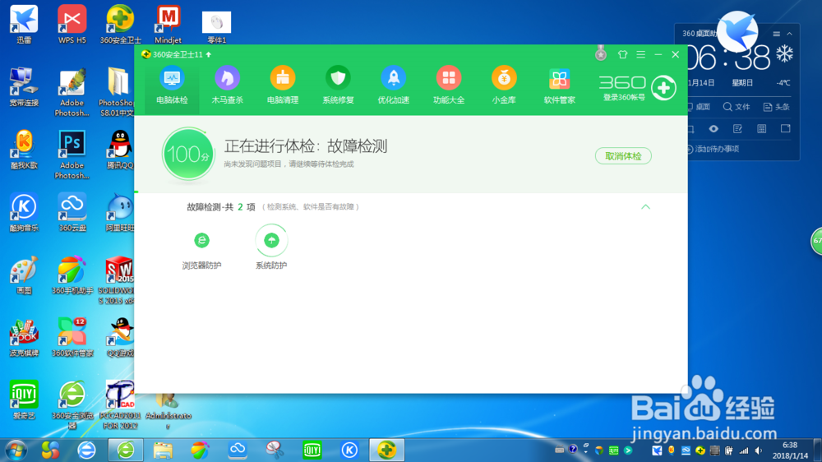This screenshot has height=462, width=822.
Task: Open the 电脑清理 tab
Action: click(283, 86)
